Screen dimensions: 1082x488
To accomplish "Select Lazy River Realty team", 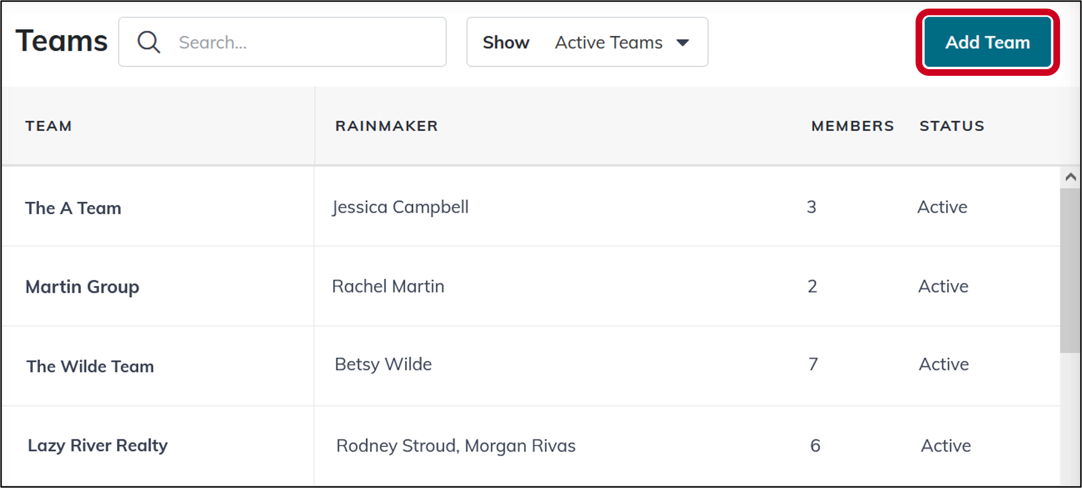I will [x=98, y=445].
